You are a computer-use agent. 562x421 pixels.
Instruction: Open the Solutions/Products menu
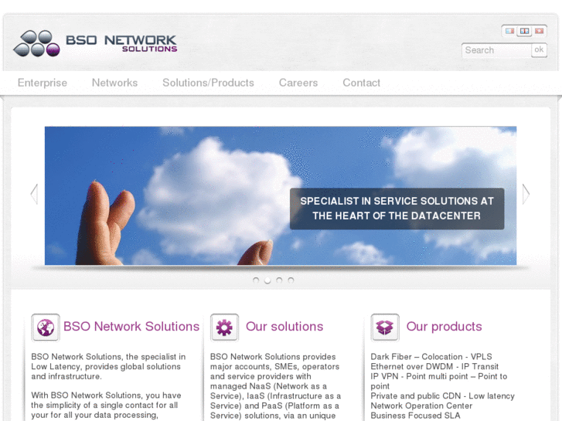click(x=208, y=83)
